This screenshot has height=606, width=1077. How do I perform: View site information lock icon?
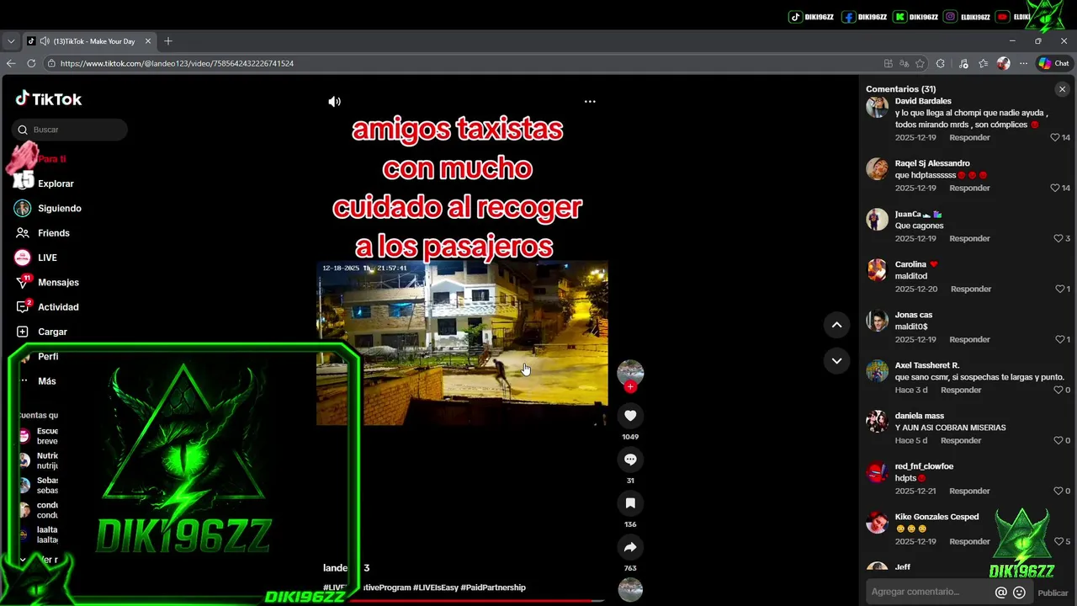tap(51, 63)
